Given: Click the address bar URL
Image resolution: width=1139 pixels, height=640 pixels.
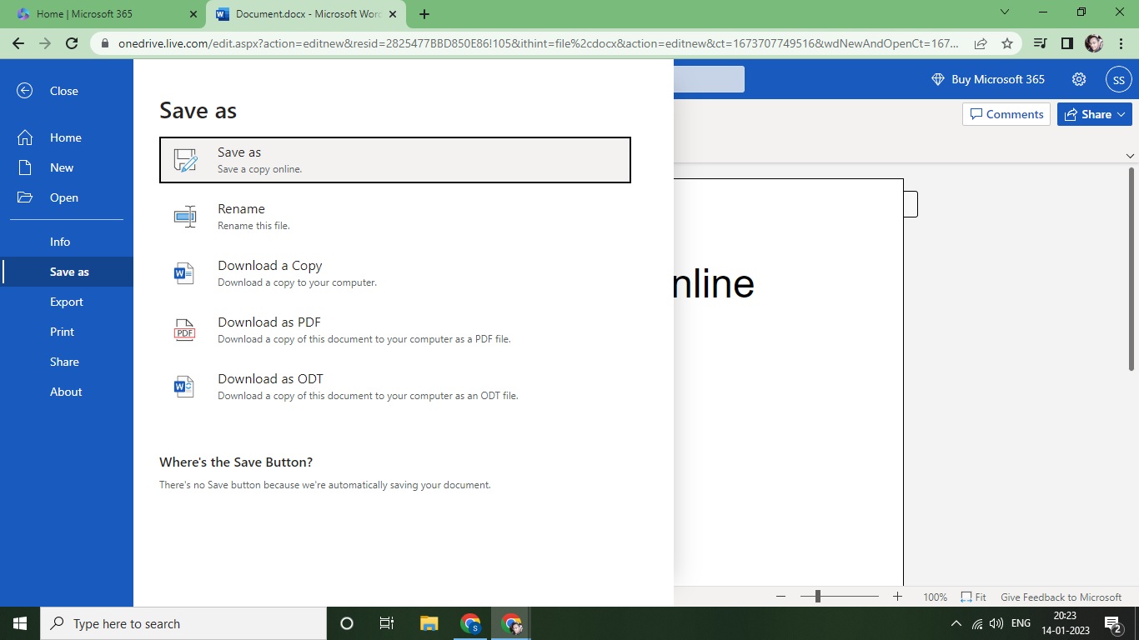Looking at the screenshot, I should [539, 43].
